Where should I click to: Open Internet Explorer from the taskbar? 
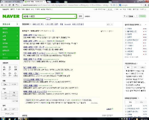coord(15,119)
